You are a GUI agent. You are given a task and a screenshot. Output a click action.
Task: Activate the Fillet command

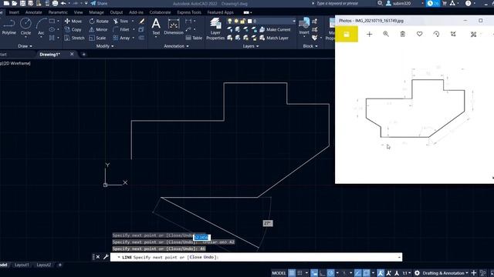pyautogui.click(x=121, y=29)
